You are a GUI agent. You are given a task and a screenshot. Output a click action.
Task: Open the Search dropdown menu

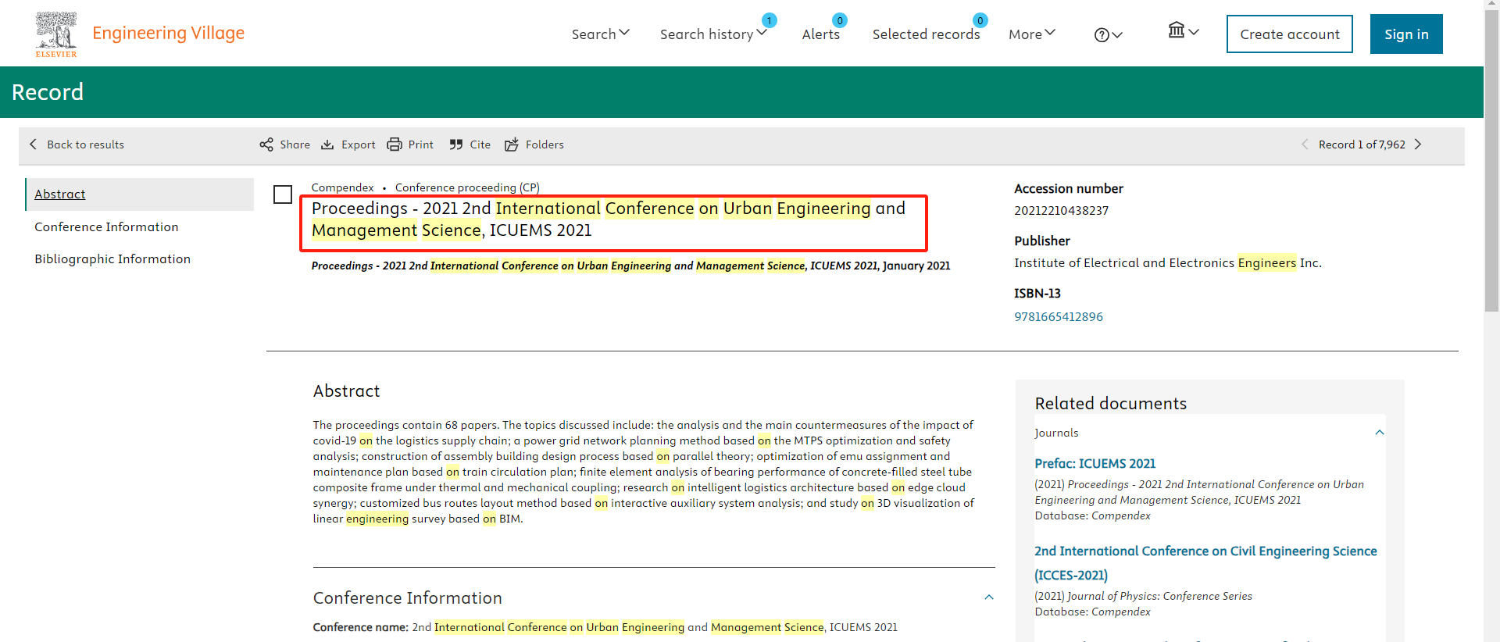[x=600, y=34]
